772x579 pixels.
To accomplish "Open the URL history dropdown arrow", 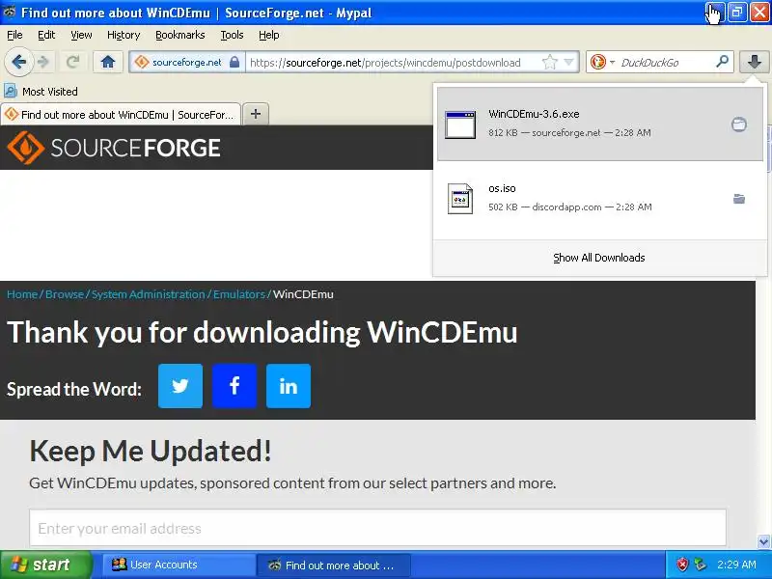I will point(568,62).
